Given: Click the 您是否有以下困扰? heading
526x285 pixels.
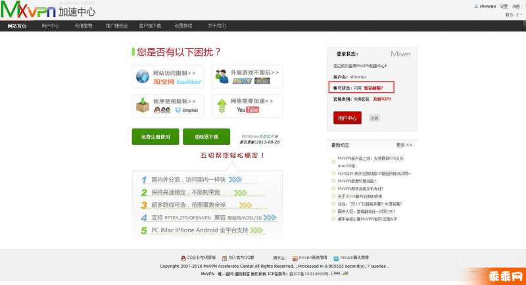Looking at the screenshot, I should 178,52.
